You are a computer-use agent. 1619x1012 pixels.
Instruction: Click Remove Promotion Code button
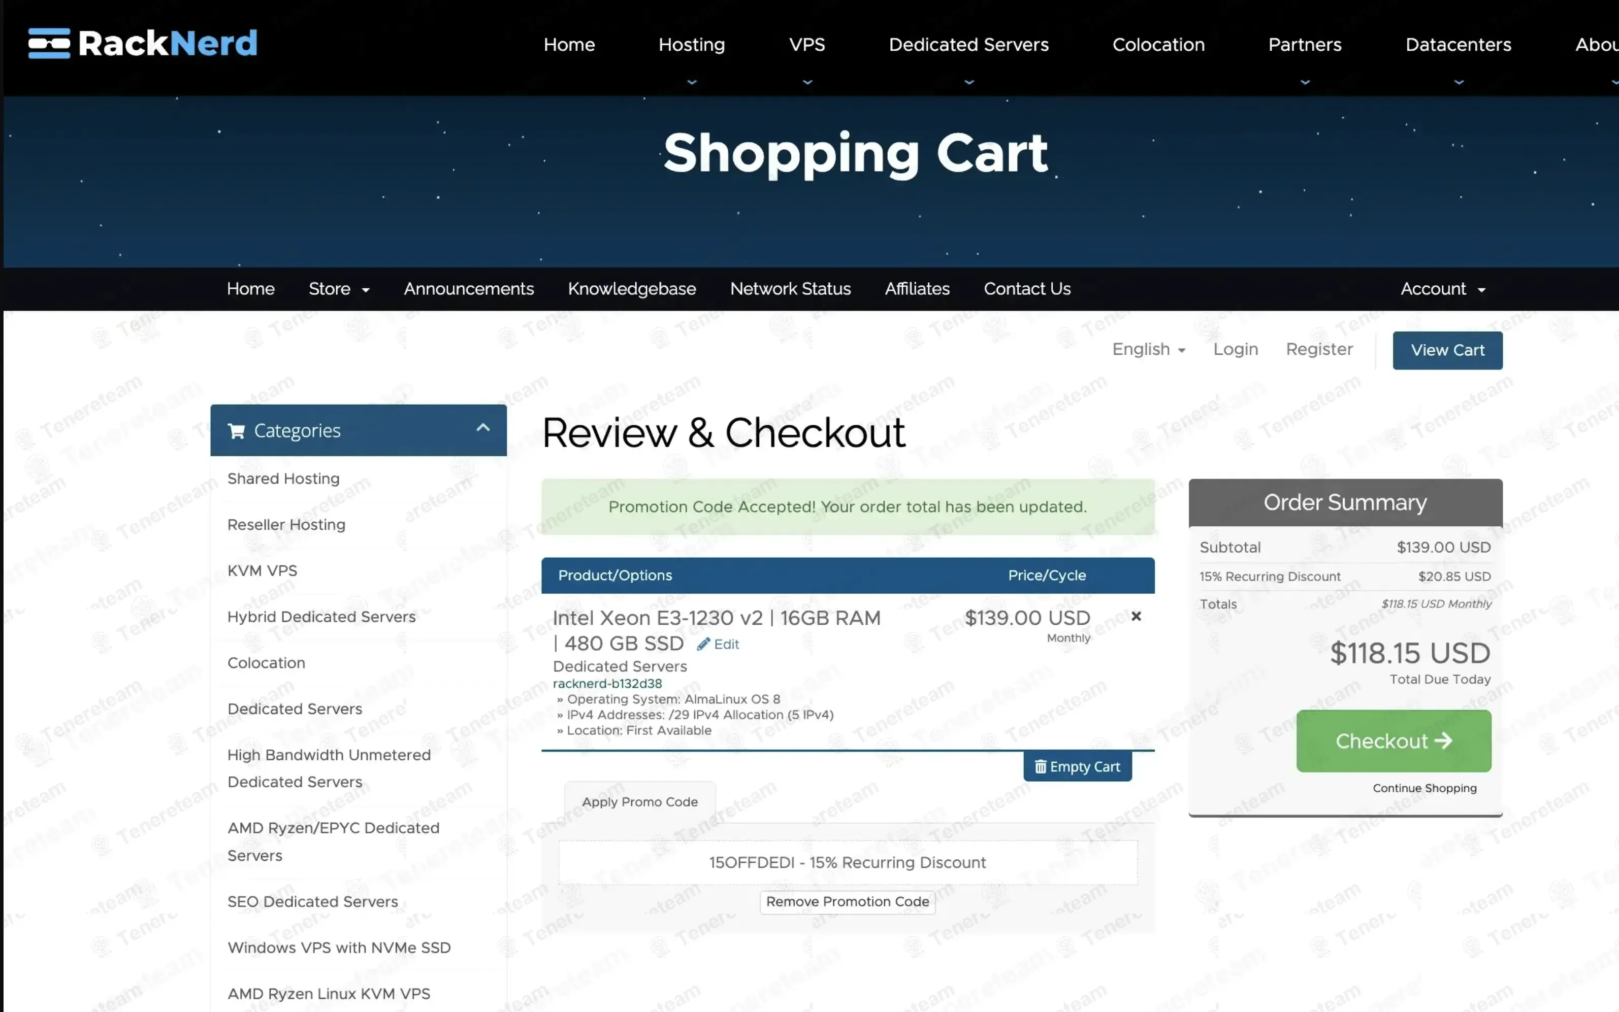(847, 901)
